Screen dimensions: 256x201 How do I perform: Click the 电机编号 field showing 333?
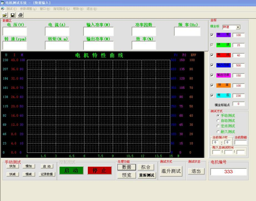tap(228, 172)
